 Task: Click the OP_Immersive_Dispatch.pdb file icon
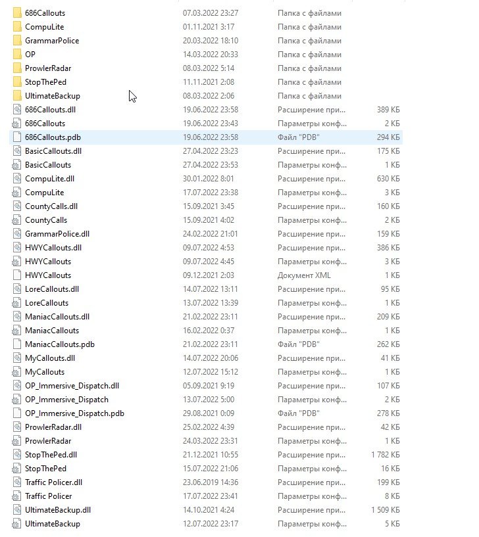(17, 413)
